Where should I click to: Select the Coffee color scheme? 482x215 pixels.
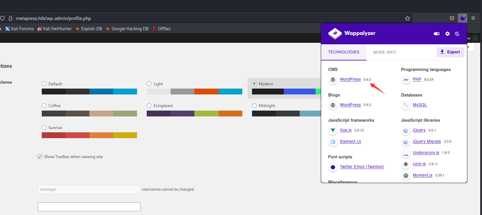pos(44,106)
